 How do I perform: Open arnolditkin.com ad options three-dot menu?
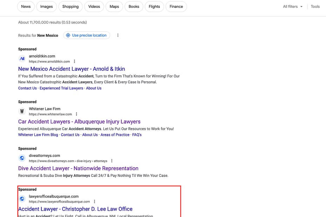74,61
